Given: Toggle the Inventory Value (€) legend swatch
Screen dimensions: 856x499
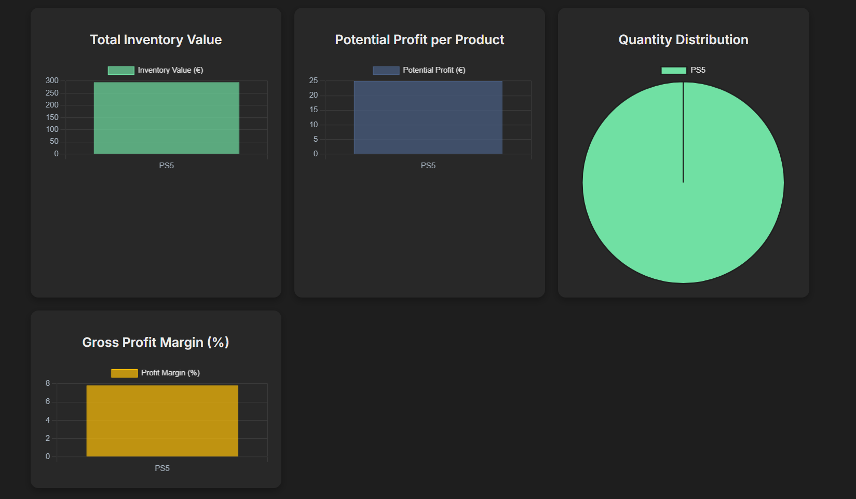Looking at the screenshot, I should point(121,71).
